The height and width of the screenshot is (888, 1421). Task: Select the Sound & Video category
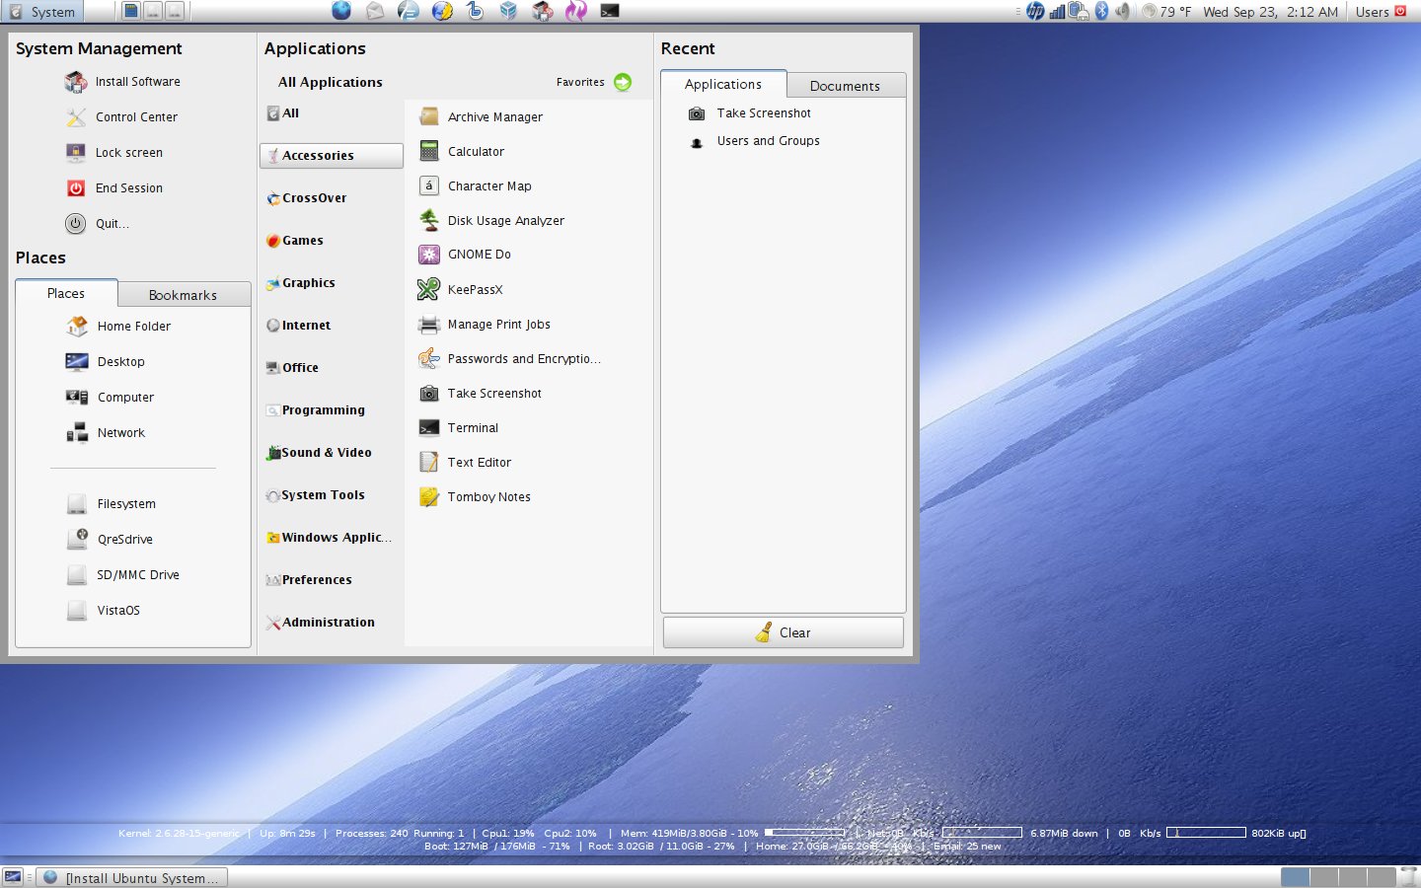[x=331, y=453]
